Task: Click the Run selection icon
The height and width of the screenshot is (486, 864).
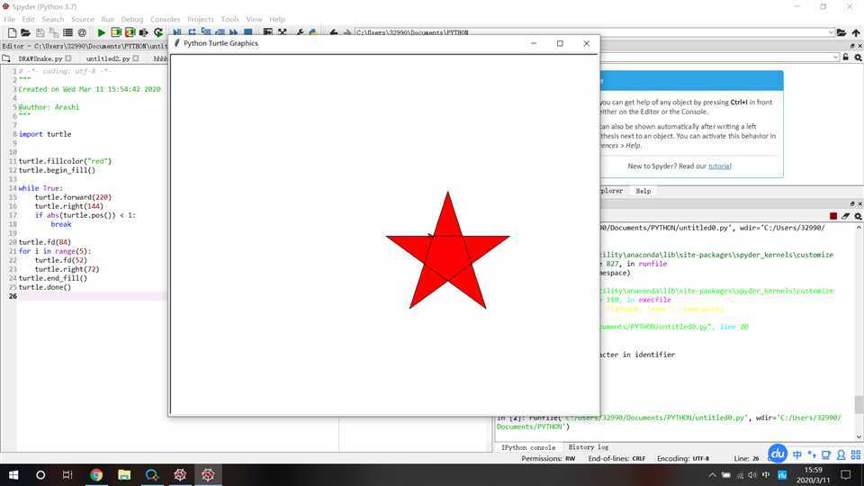Action: click(144, 33)
